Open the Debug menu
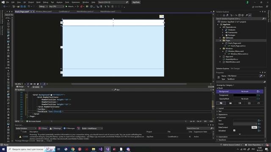This screenshot has width=271, height=152. (45, 2)
